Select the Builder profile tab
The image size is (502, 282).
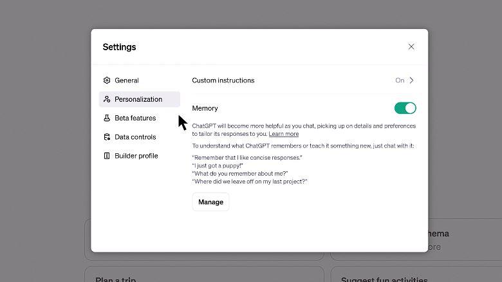pyautogui.click(x=136, y=156)
